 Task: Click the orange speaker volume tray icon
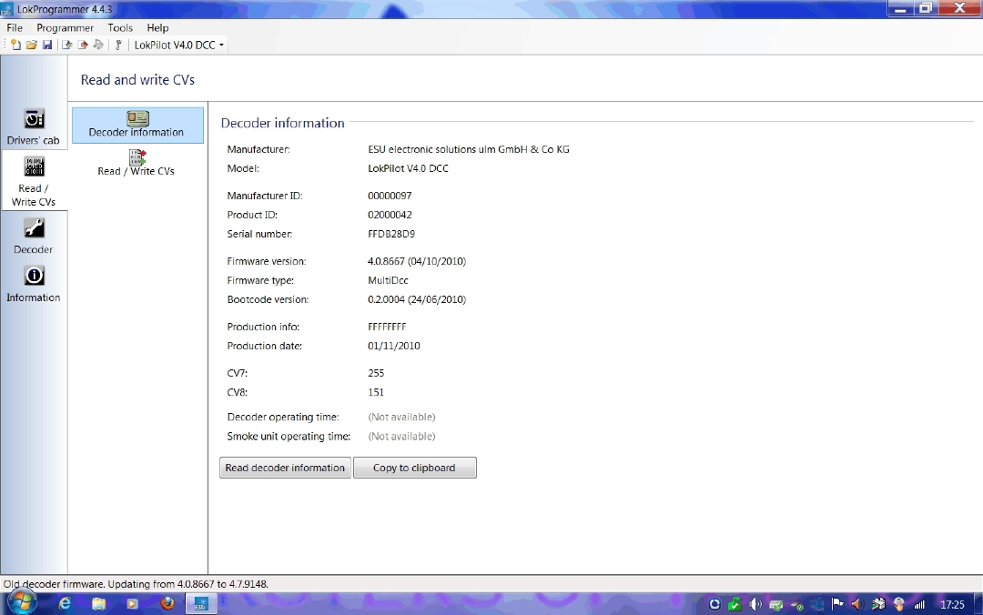857,604
